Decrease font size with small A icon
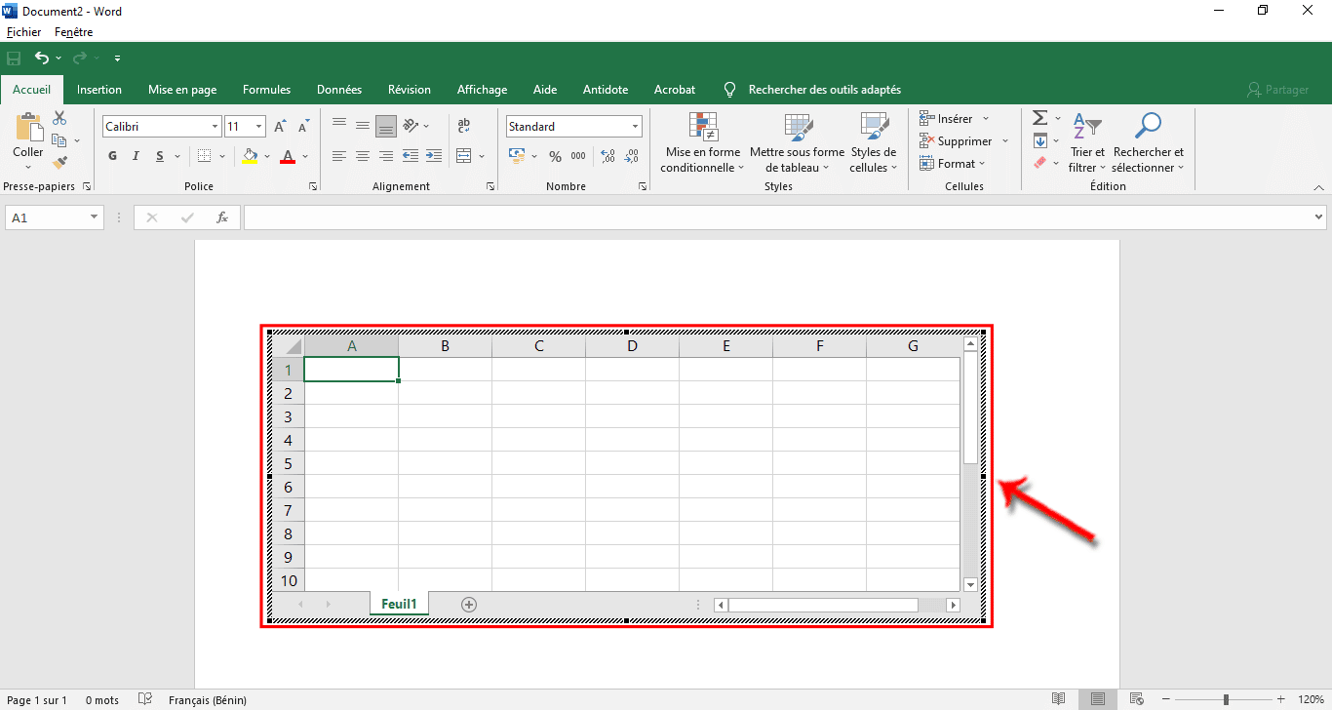 tap(303, 127)
